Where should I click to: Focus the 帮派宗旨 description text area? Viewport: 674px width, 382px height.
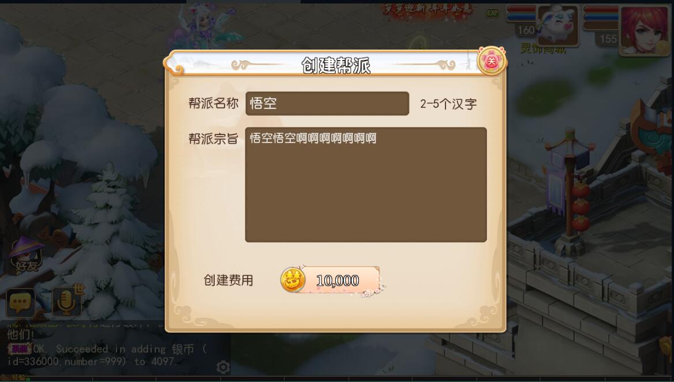[x=366, y=184]
